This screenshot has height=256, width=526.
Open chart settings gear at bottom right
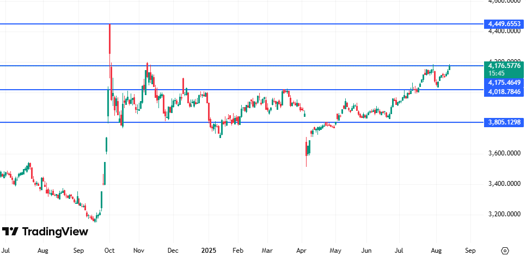click(505, 251)
